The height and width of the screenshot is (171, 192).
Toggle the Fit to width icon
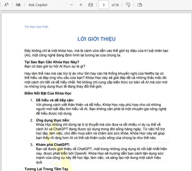(x=91, y=5)
